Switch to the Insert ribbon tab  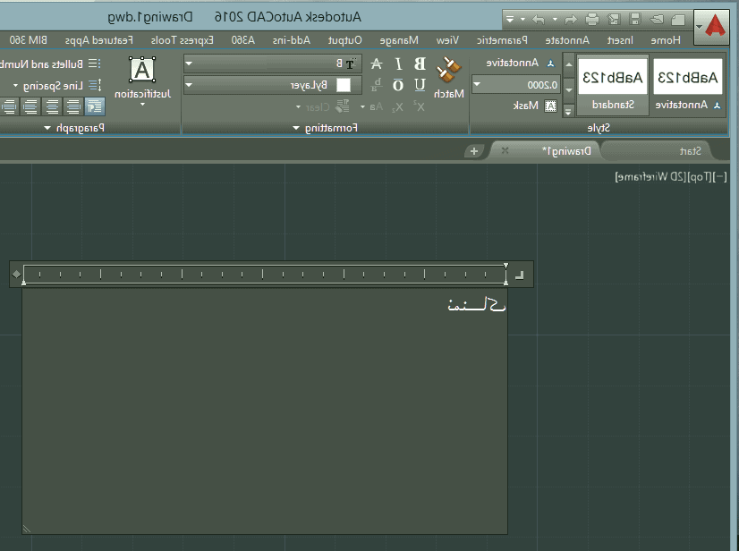tap(620, 40)
